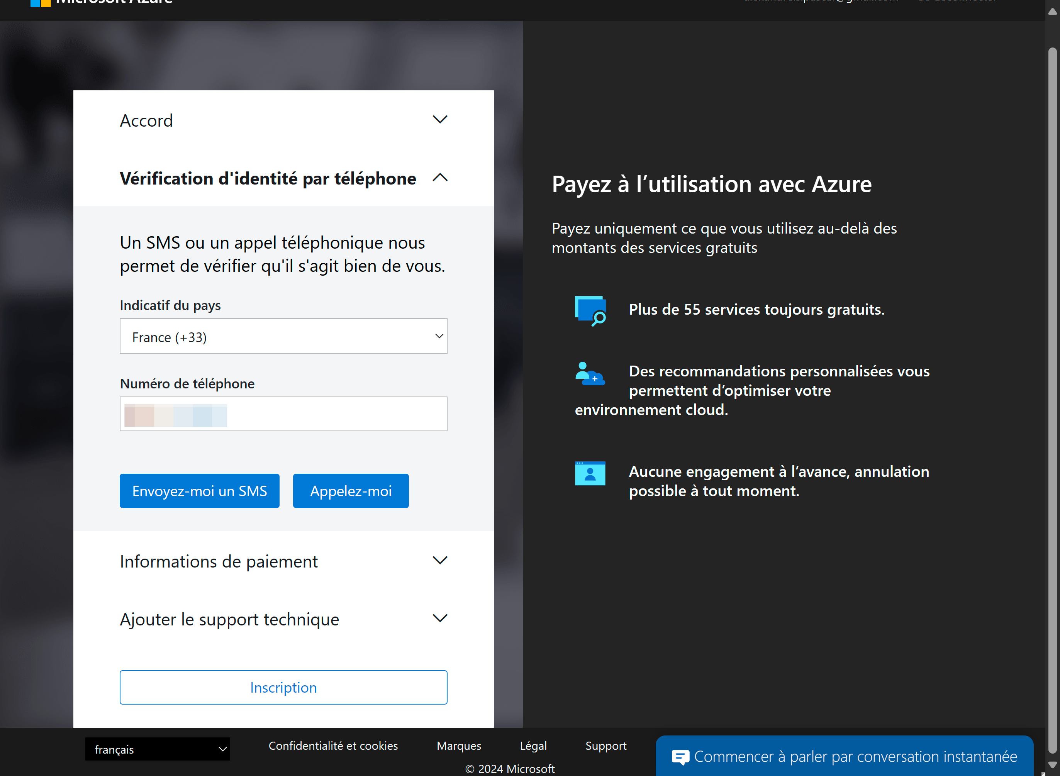Image resolution: width=1060 pixels, height=776 pixels.
Task: Click the Plus de 55 services toujours gratuits text
Action: coord(756,310)
